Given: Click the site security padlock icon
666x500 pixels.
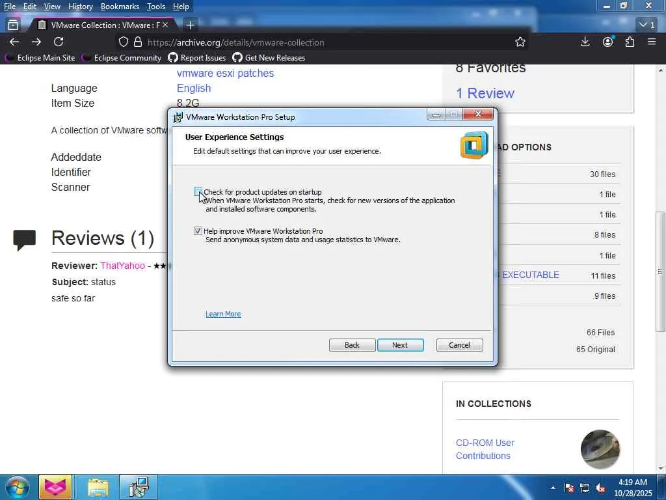Looking at the screenshot, I should coord(138,42).
